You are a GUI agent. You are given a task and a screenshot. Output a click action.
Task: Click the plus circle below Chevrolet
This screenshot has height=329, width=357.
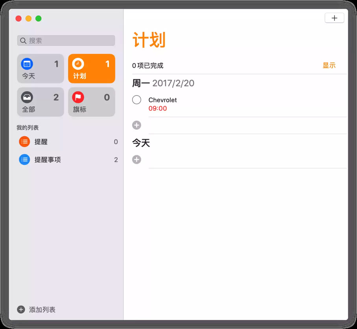136,125
